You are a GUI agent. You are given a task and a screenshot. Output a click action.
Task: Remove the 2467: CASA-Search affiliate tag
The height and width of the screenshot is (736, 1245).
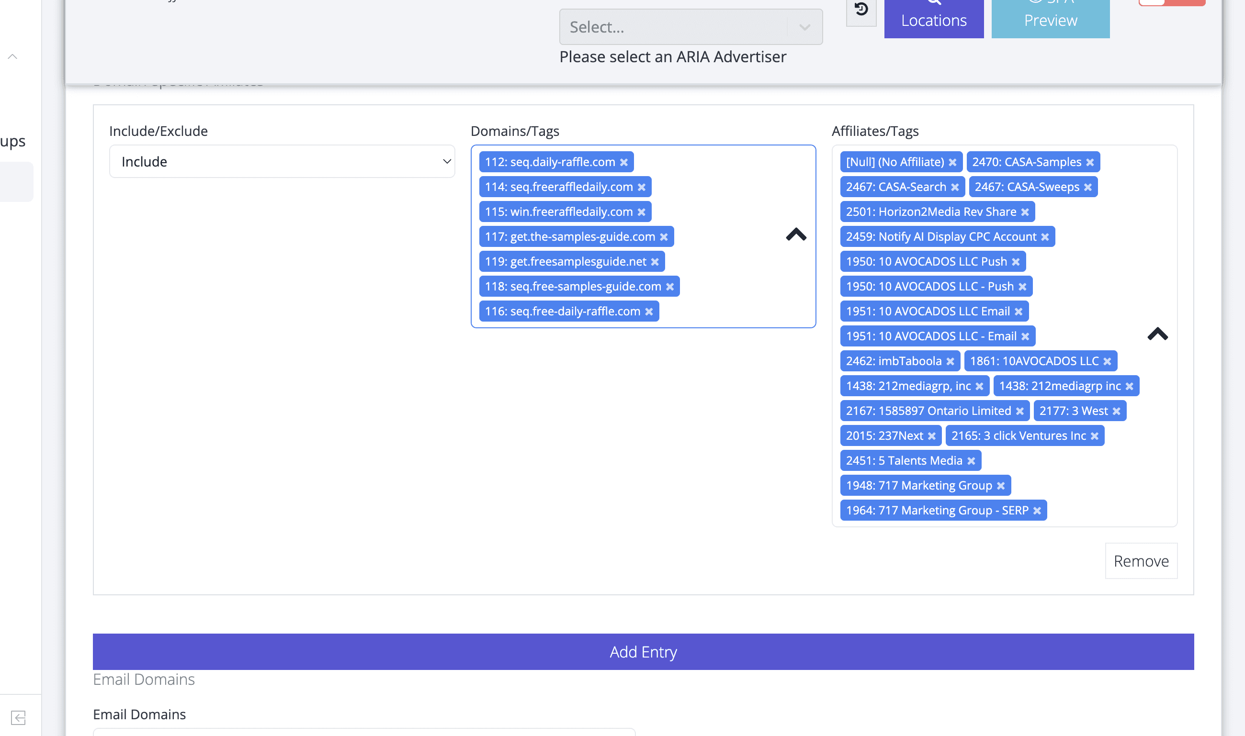[955, 187]
